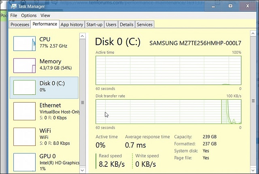This screenshot has height=174, width=259.
Task: Select the Performance tab
Action: 45,24
